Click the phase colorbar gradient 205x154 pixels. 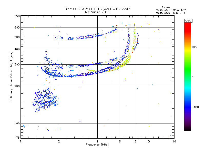pyautogui.click(x=188, y=77)
